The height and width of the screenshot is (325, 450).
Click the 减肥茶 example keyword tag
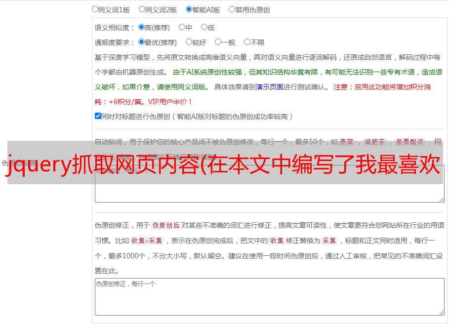[x=375, y=142]
